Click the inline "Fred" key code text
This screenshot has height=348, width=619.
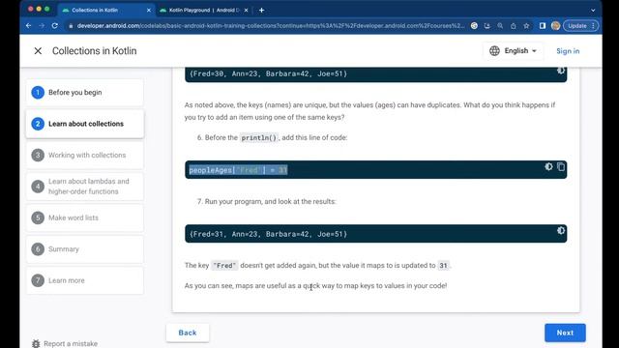(x=224, y=266)
